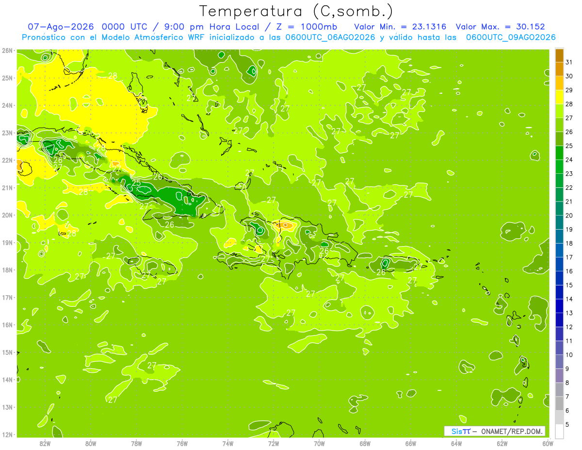Click the '19N' latitude axis label
The width and height of the screenshot is (582, 450).
pyautogui.click(x=7, y=243)
